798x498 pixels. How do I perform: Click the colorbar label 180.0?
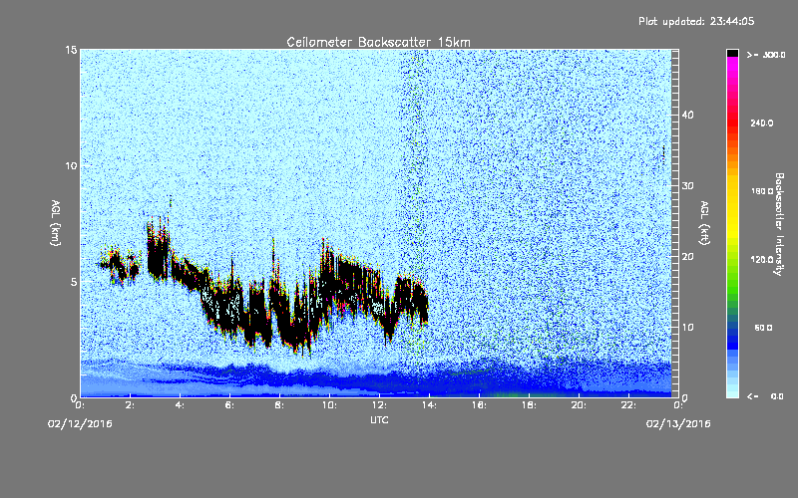pos(762,191)
